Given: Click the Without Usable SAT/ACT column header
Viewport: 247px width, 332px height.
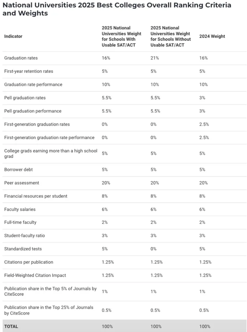Looking at the screenshot, I should point(171,36).
